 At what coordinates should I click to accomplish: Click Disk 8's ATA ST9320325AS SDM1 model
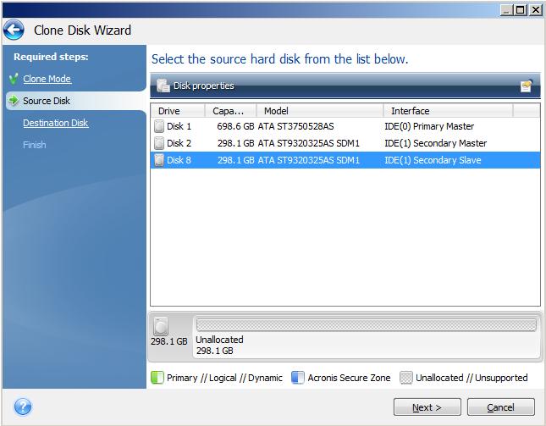point(308,160)
